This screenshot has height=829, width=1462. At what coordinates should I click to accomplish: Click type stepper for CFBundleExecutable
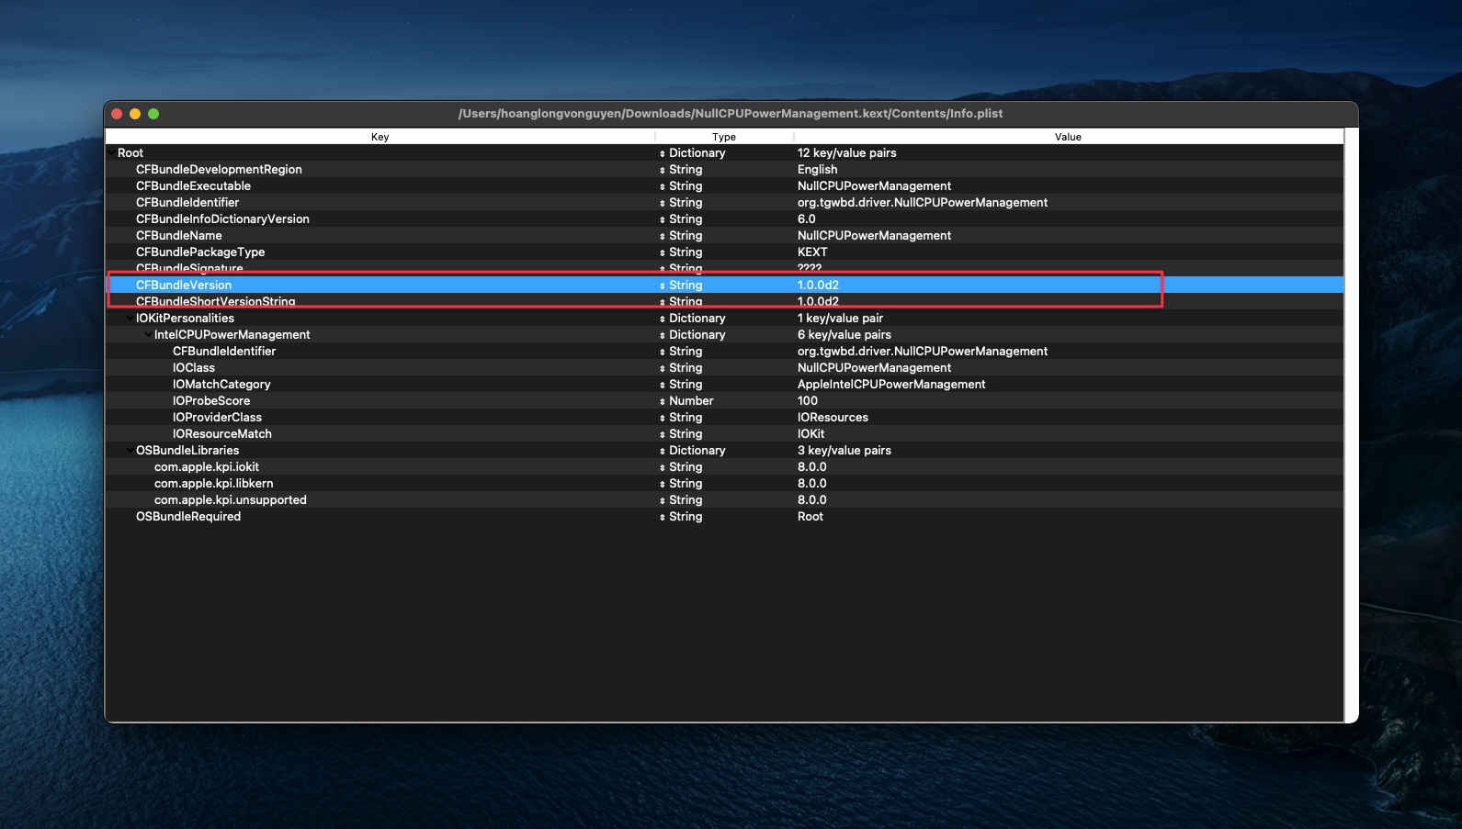(662, 186)
